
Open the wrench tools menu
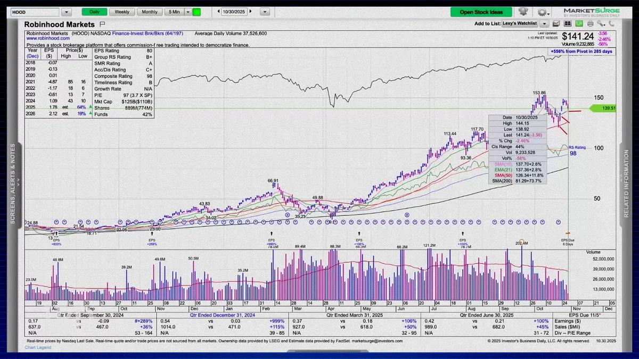tap(601, 23)
